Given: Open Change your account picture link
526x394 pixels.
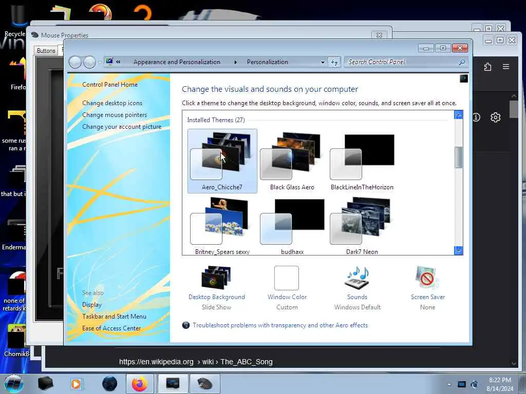Looking at the screenshot, I should click(x=122, y=127).
